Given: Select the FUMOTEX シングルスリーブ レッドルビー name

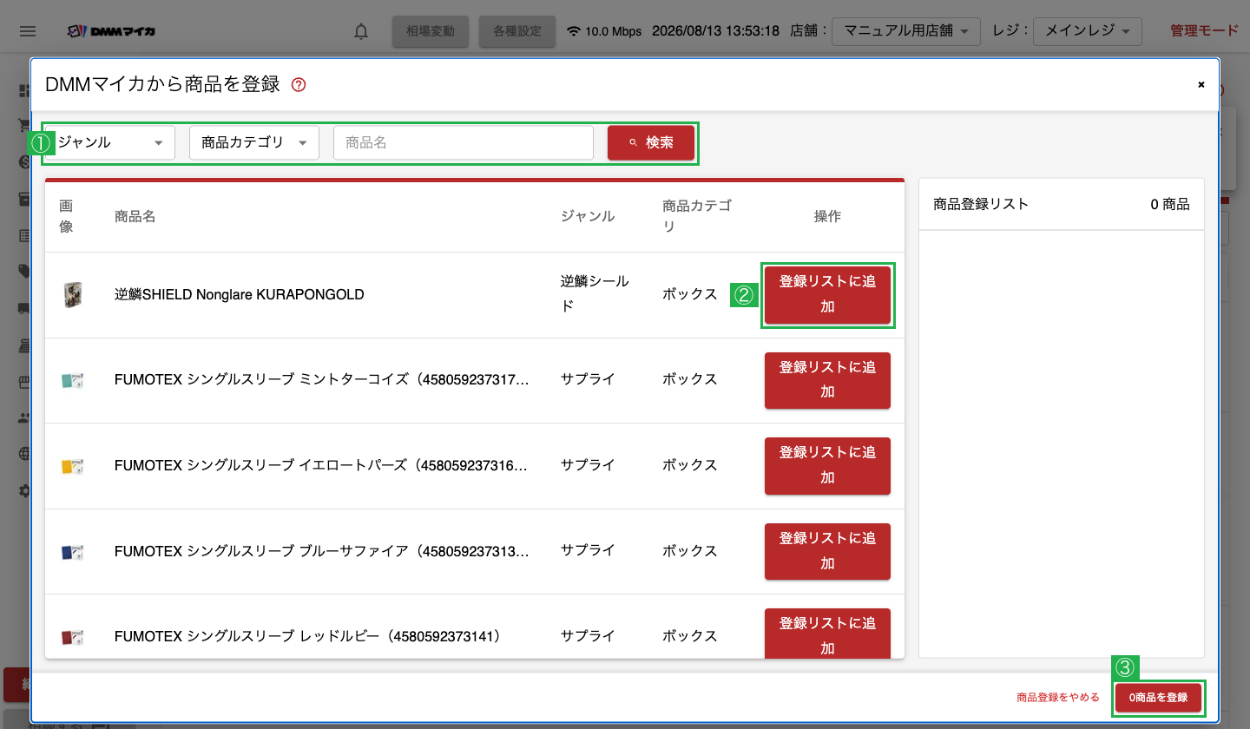Looking at the screenshot, I should 307,636.
